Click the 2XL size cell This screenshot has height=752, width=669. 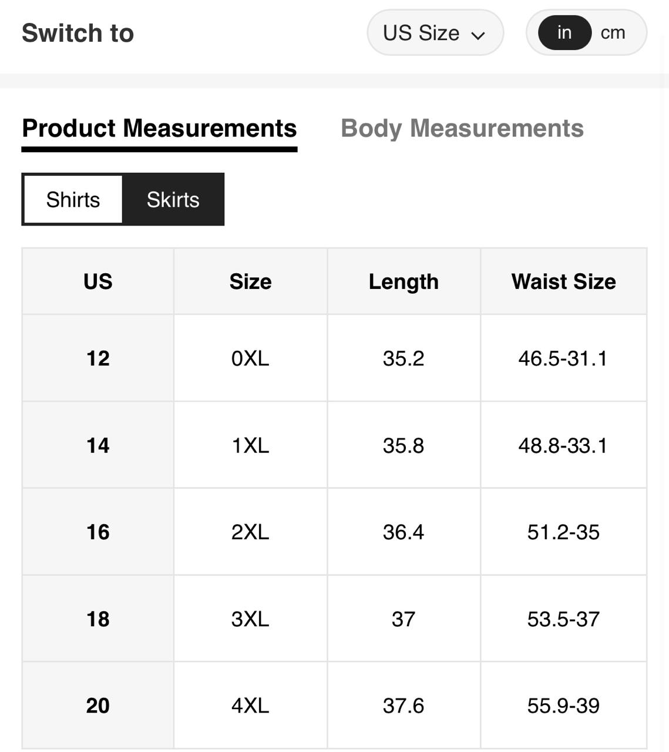coord(250,532)
